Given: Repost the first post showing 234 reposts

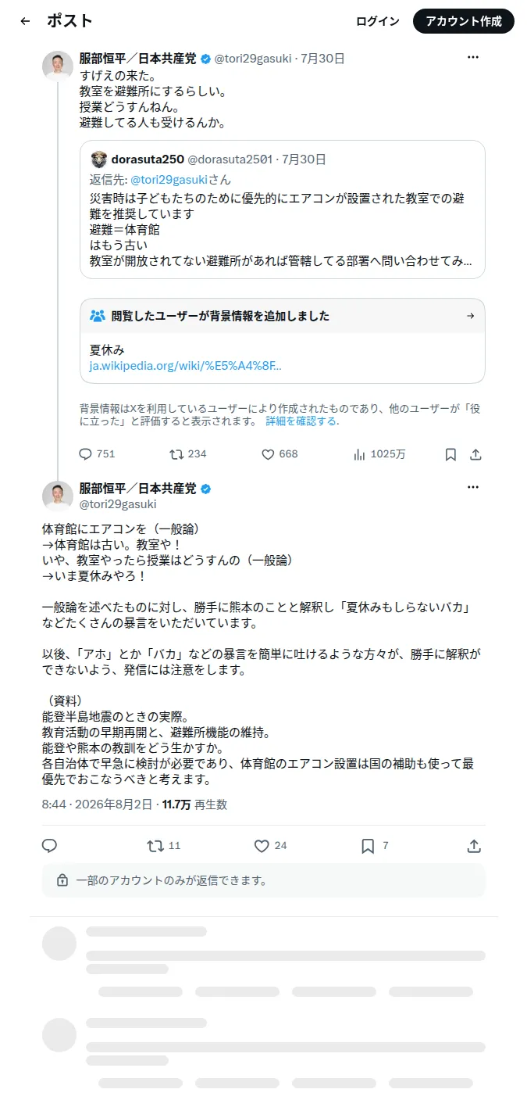Looking at the screenshot, I should point(176,454).
